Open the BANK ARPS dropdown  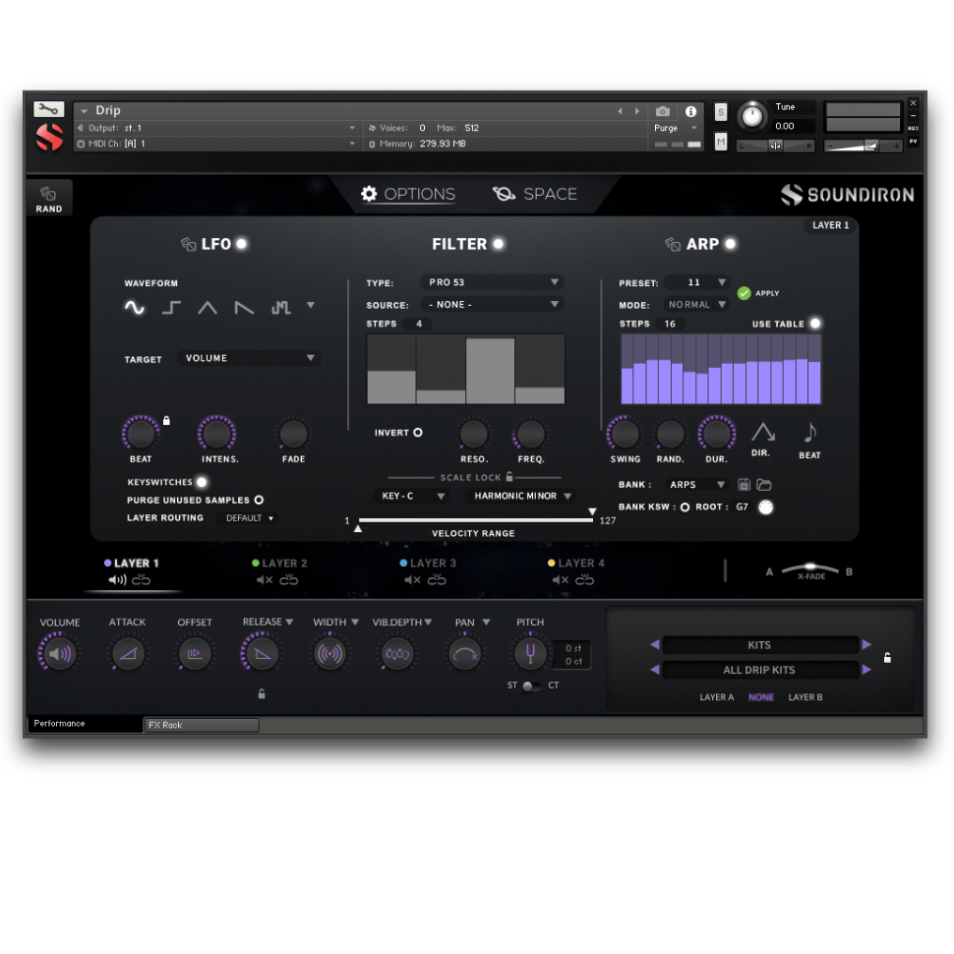[x=696, y=485]
